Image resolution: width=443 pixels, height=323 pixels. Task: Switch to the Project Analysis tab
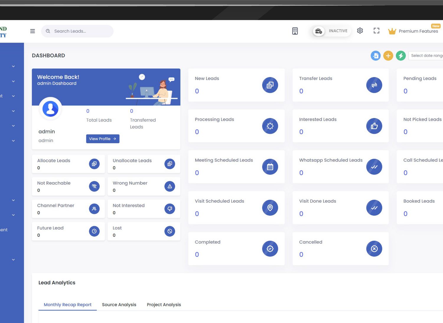click(x=164, y=305)
